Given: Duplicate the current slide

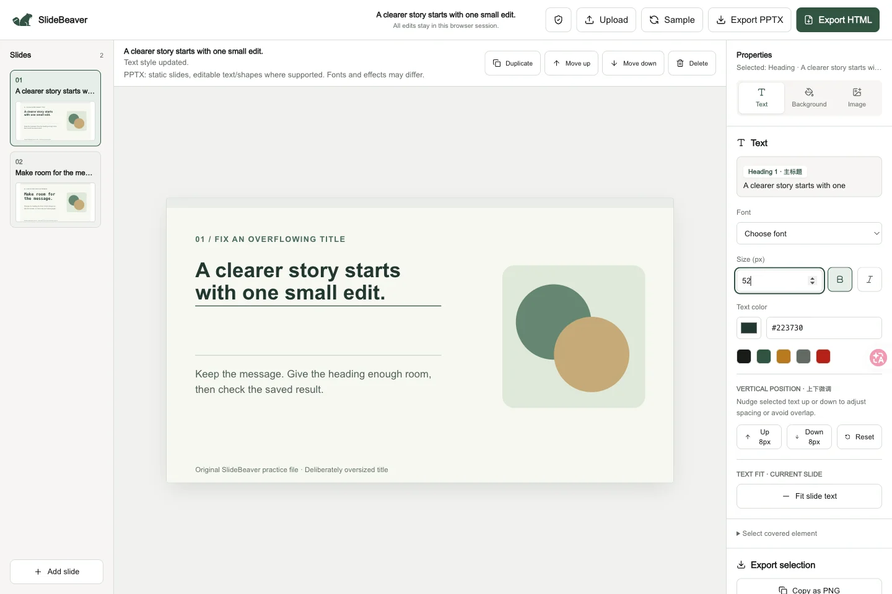Looking at the screenshot, I should tap(513, 63).
